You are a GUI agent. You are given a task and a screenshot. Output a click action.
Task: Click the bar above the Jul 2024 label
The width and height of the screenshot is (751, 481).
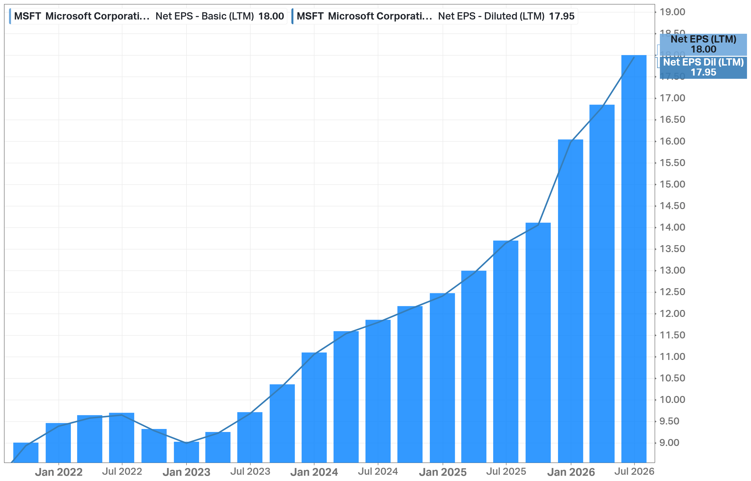pos(378,391)
